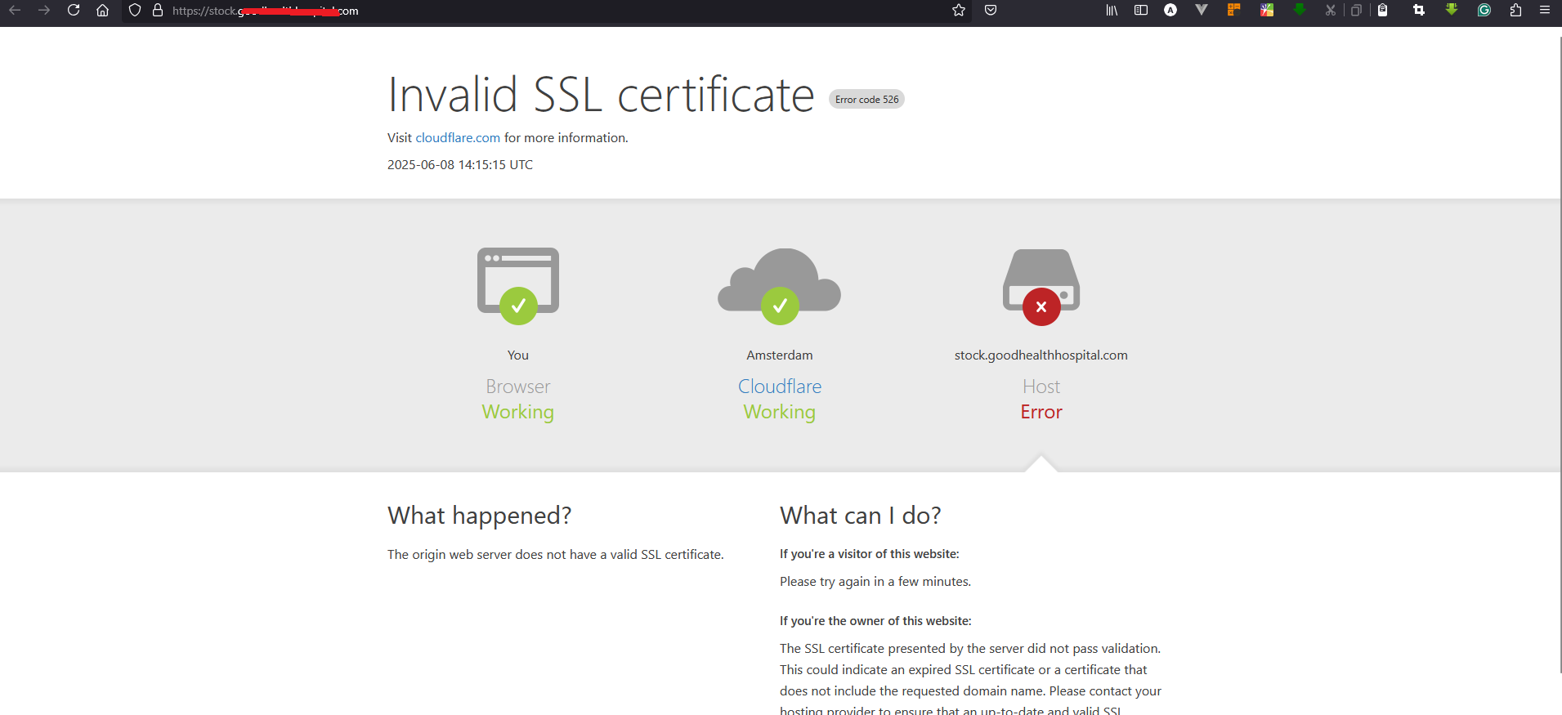Viewport: 1562px width, 715px height.
Task: Open the browser hamburger menu
Action: point(1545,11)
